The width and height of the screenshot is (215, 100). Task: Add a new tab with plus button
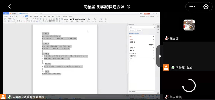pos(41,14)
